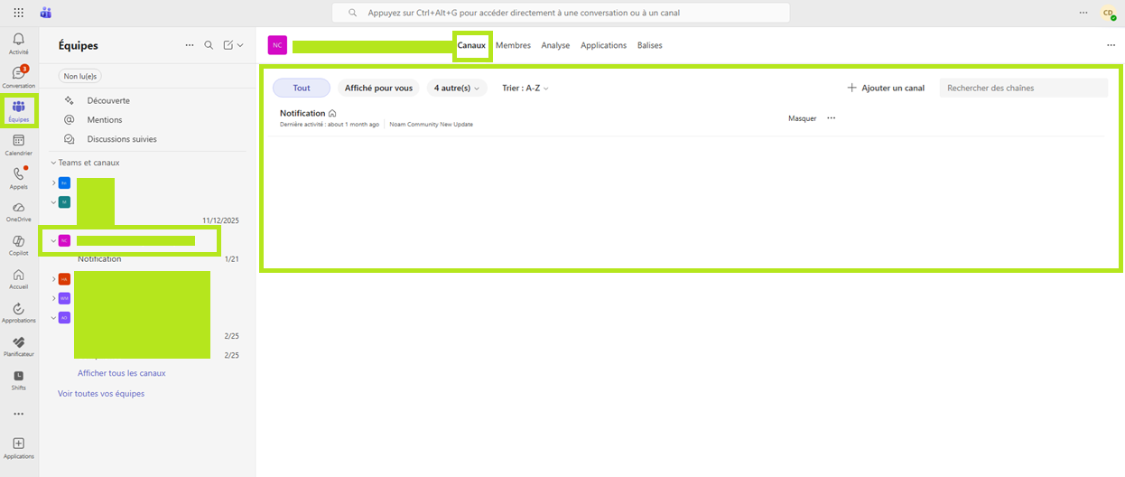
Task: Click Voir toutes vos équipes link
Action: (101, 394)
